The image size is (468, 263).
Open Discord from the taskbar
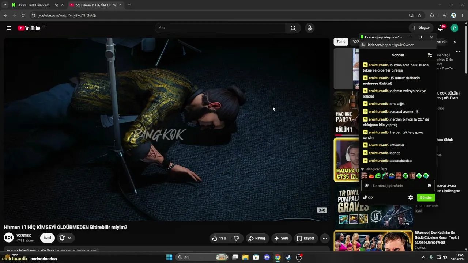[267, 257]
